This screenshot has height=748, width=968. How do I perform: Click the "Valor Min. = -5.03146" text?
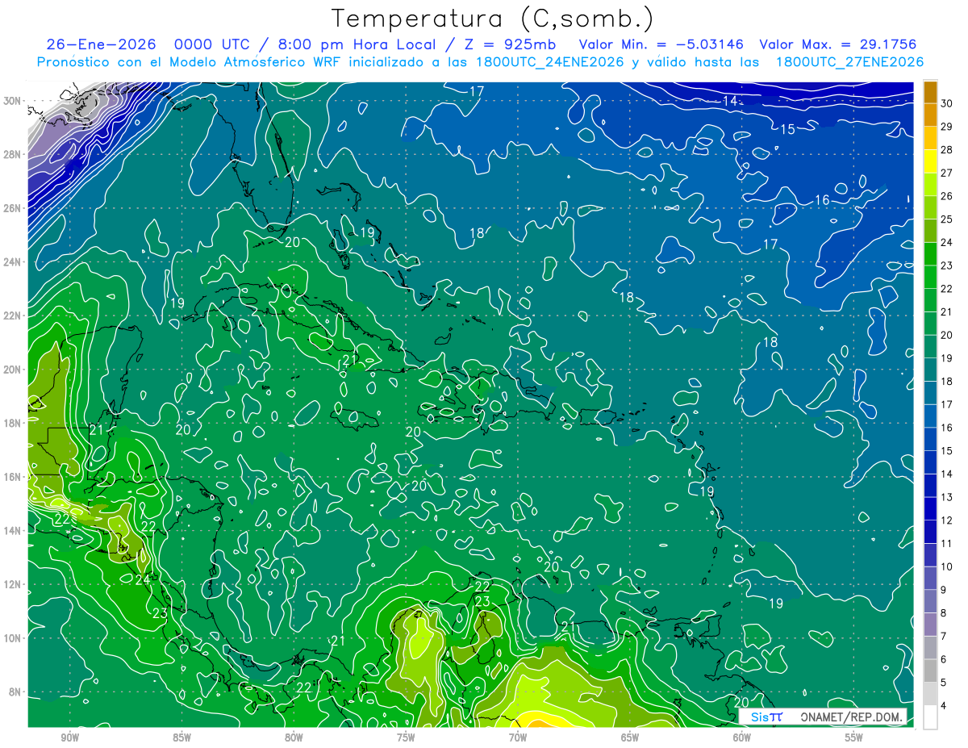(x=661, y=44)
